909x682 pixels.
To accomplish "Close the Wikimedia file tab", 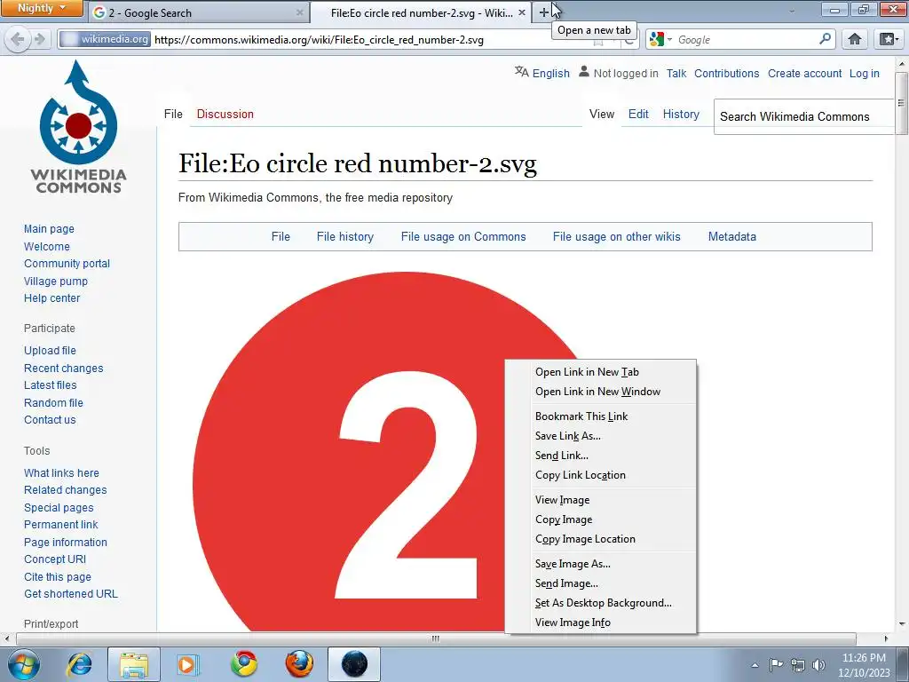I will click(x=522, y=12).
